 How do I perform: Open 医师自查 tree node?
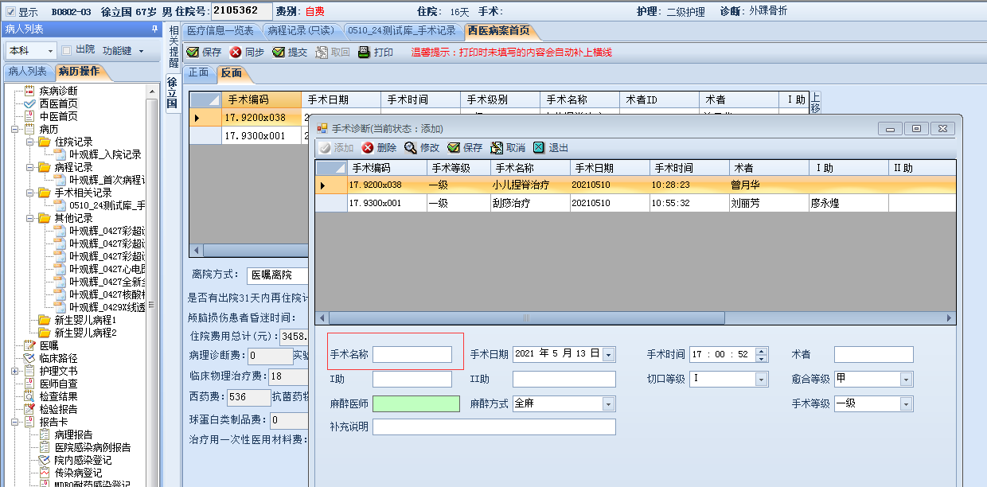[59, 384]
